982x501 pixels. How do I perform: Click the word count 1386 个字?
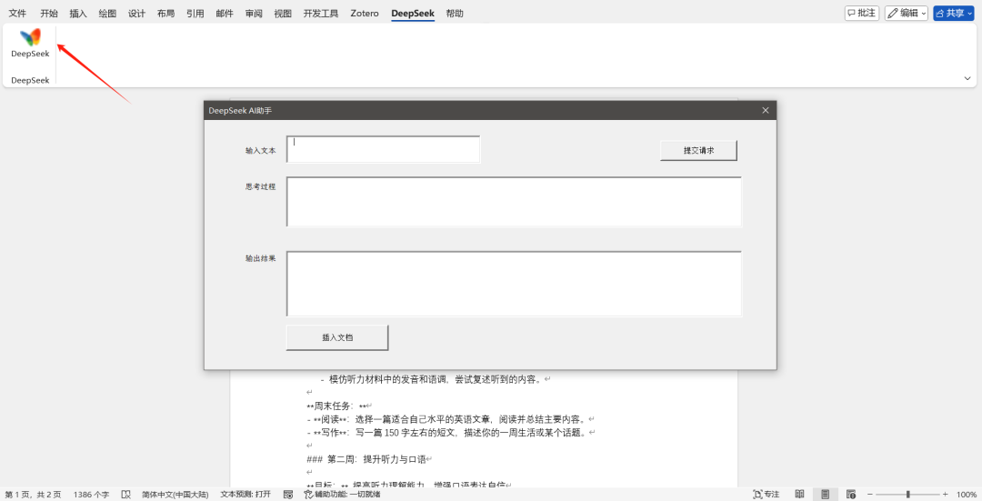91,494
